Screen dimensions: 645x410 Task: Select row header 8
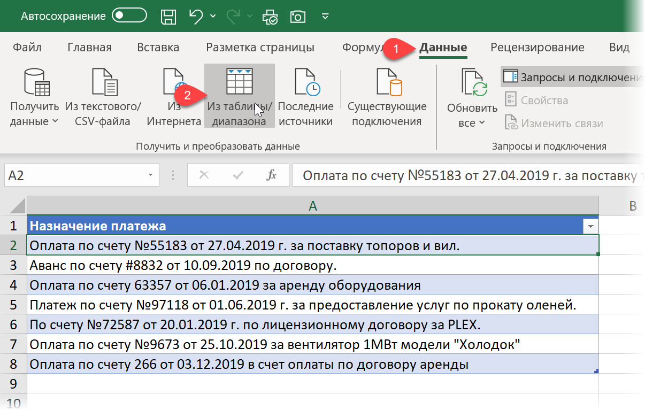tap(14, 364)
